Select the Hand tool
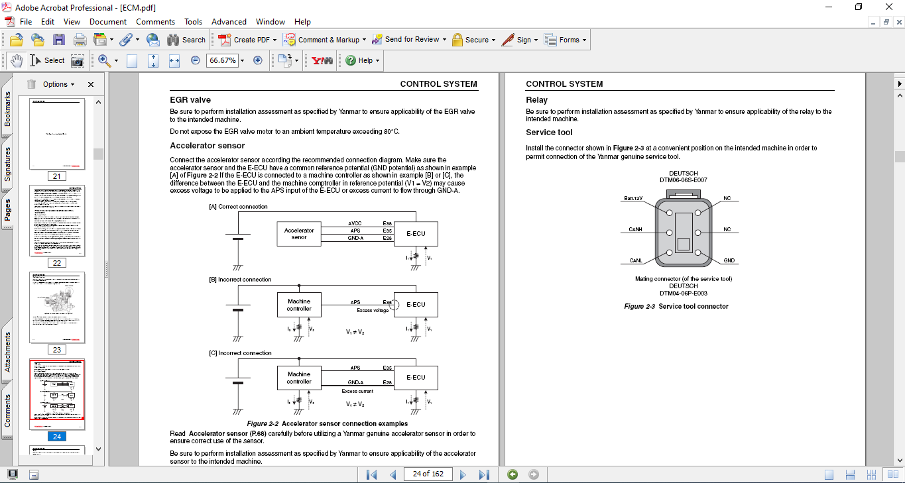 [16, 60]
